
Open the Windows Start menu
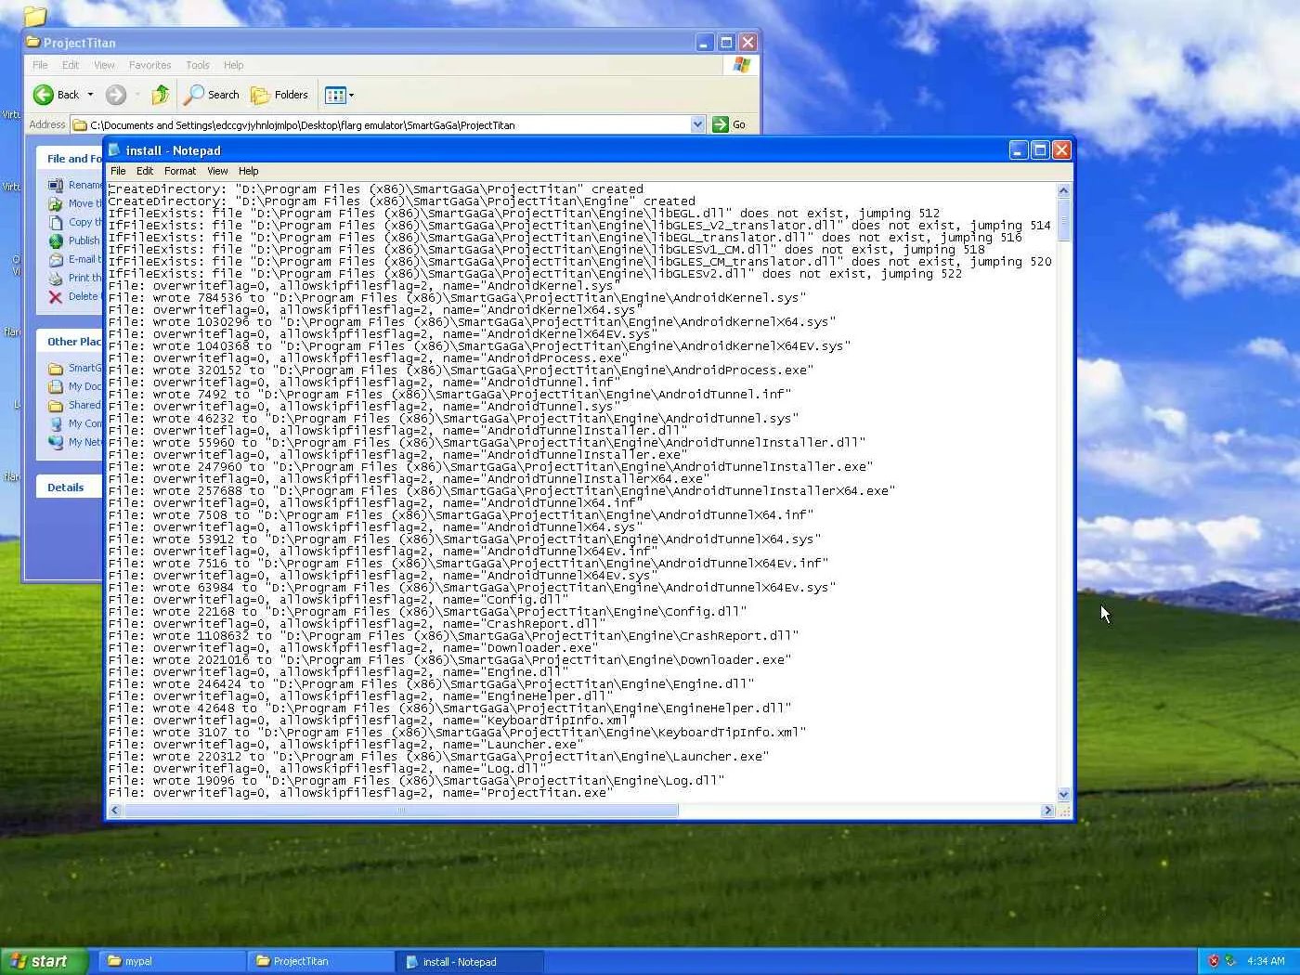[45, 961]
